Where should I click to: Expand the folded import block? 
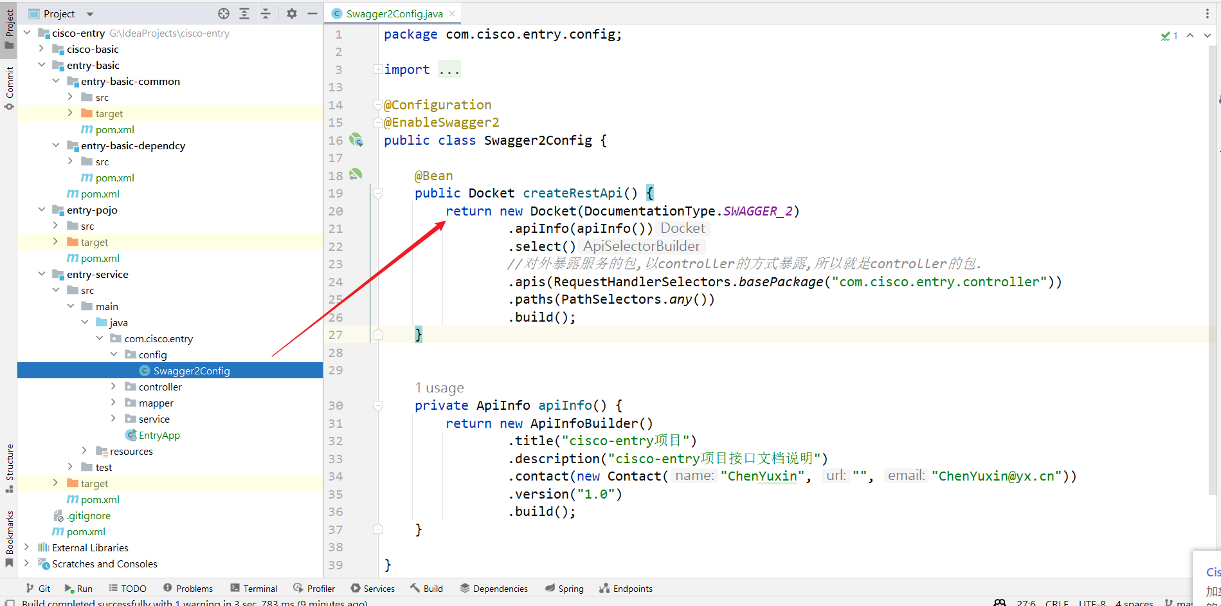tap(377, 69)
